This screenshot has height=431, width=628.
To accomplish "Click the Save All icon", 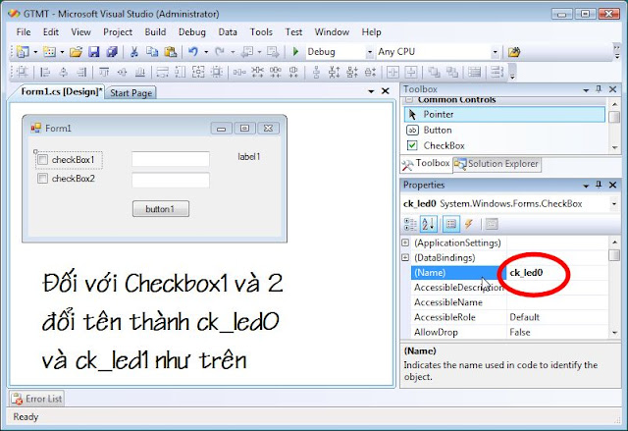I will click(x=112, y=52).
